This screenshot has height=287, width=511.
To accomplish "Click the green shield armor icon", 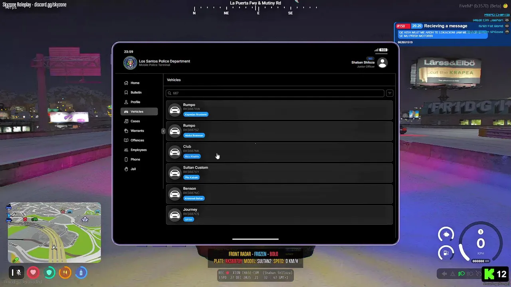I will (49, 273).
